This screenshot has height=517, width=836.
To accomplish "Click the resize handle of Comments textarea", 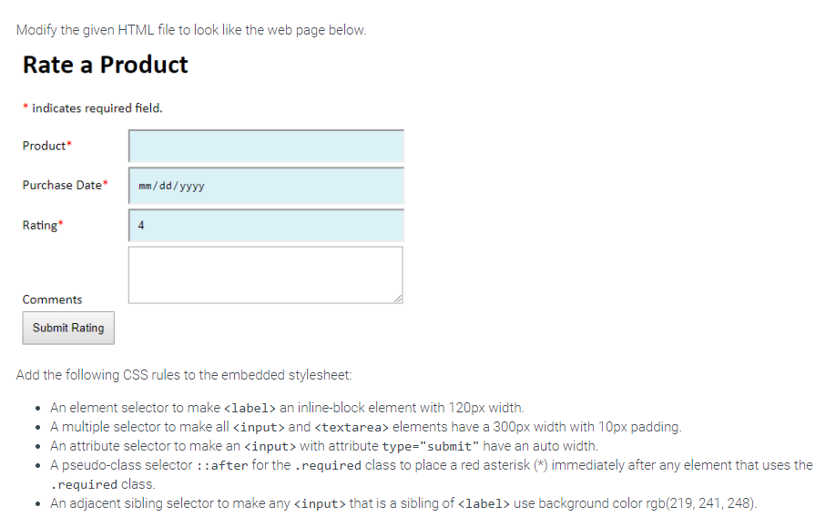I will click(398, 299).
